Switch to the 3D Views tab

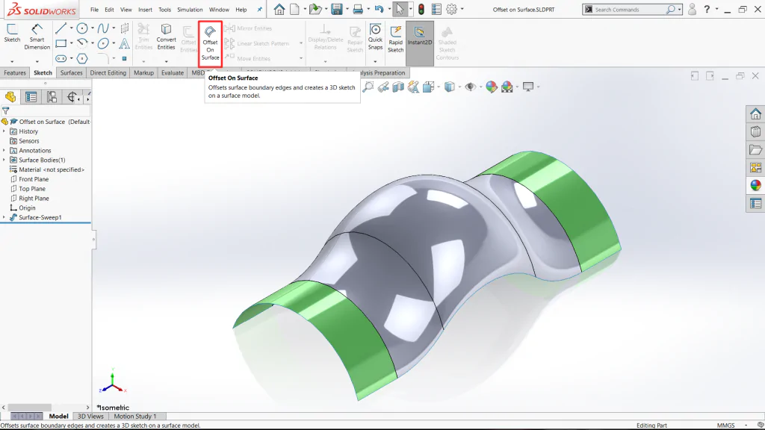pyautogui.click(x=90, y=417)
